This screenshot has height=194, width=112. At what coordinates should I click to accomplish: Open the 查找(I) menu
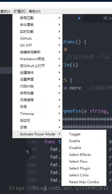point(5,11)
